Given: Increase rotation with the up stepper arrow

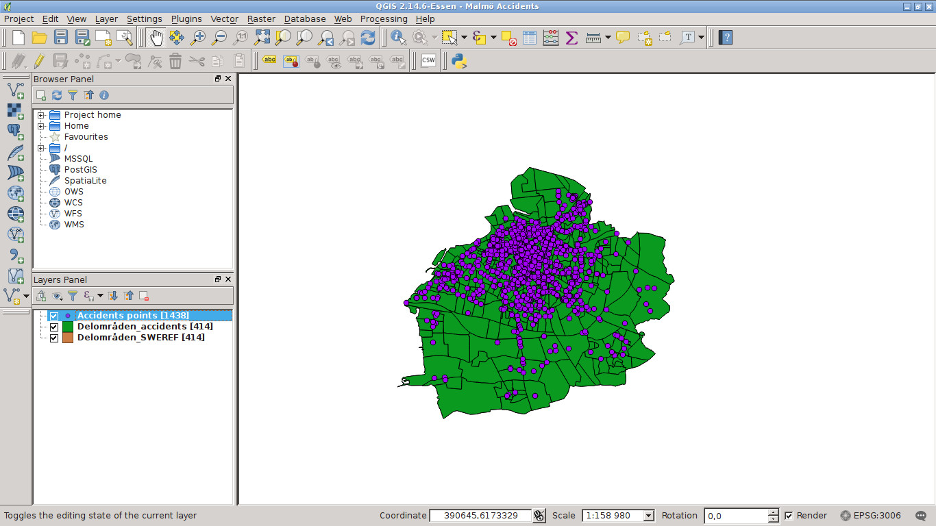Looking at the screenshot, I should click(x=774, y=512).
